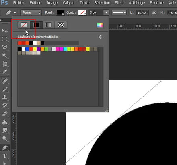Image resolution: width=177 pixels, height=165 pixels.
Task: Select the Rectangular Marquee tool
Action: point(5,39)
